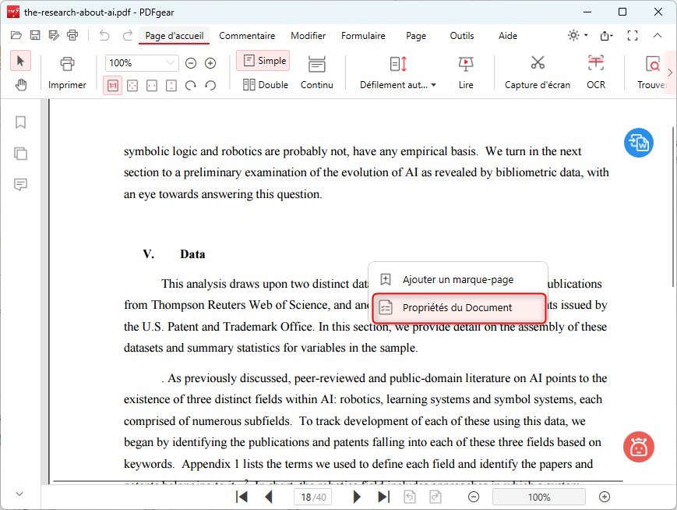Run the OCR text recognition tool

click(596, 73)
